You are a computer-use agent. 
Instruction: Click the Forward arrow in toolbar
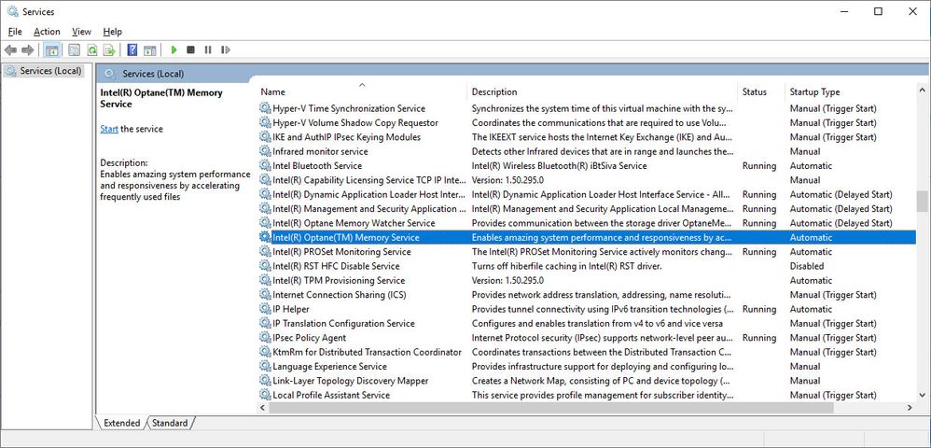(27, 49)
